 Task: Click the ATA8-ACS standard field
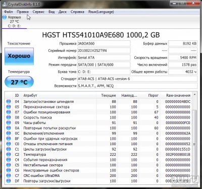click(x=137, y=79)
